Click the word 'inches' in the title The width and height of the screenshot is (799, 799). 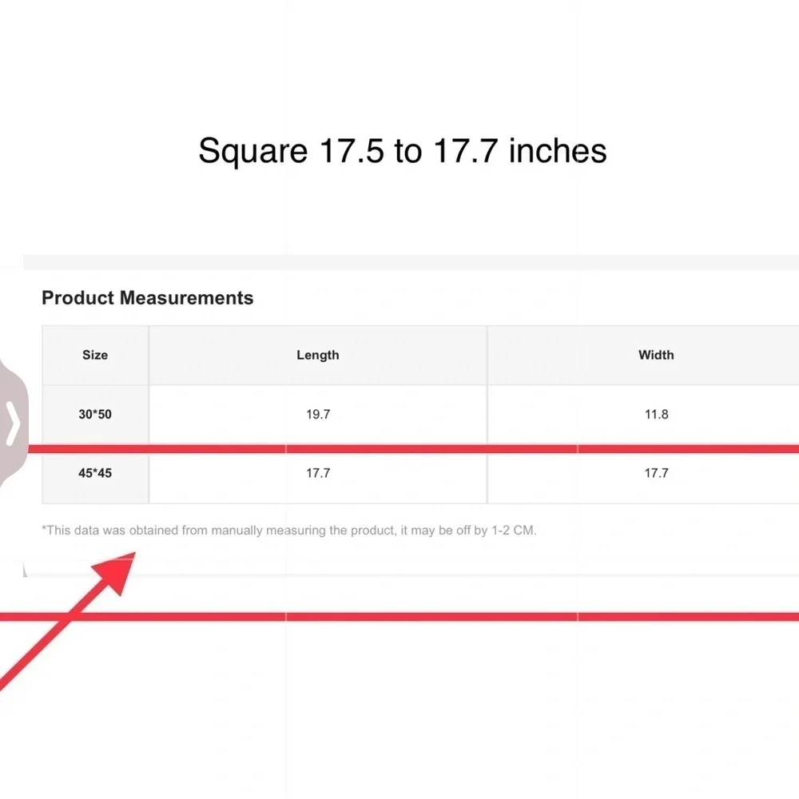[x=558, y=151]
